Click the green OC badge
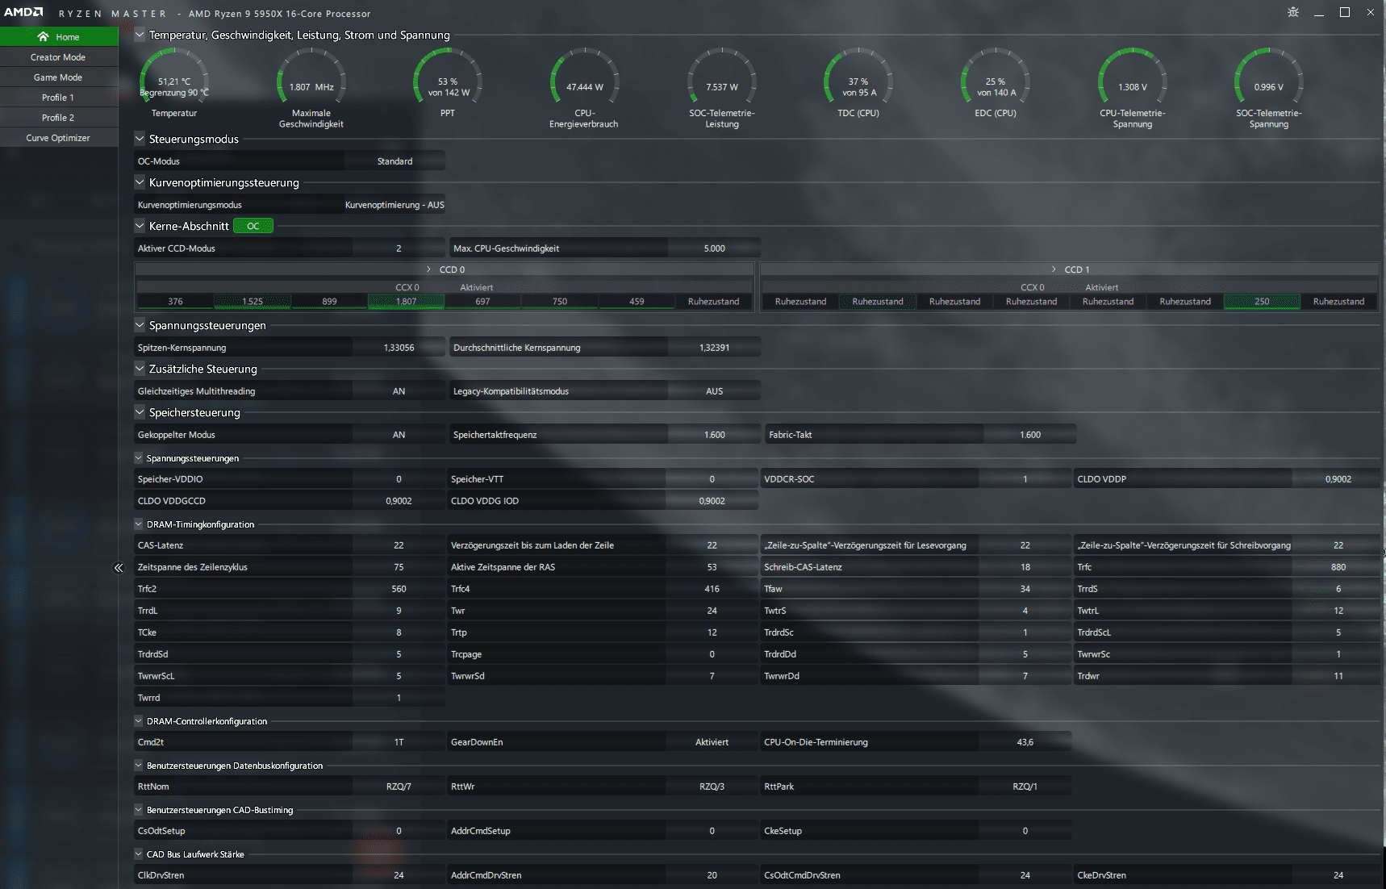This screenshot has height=889, width=1386. 253,226
